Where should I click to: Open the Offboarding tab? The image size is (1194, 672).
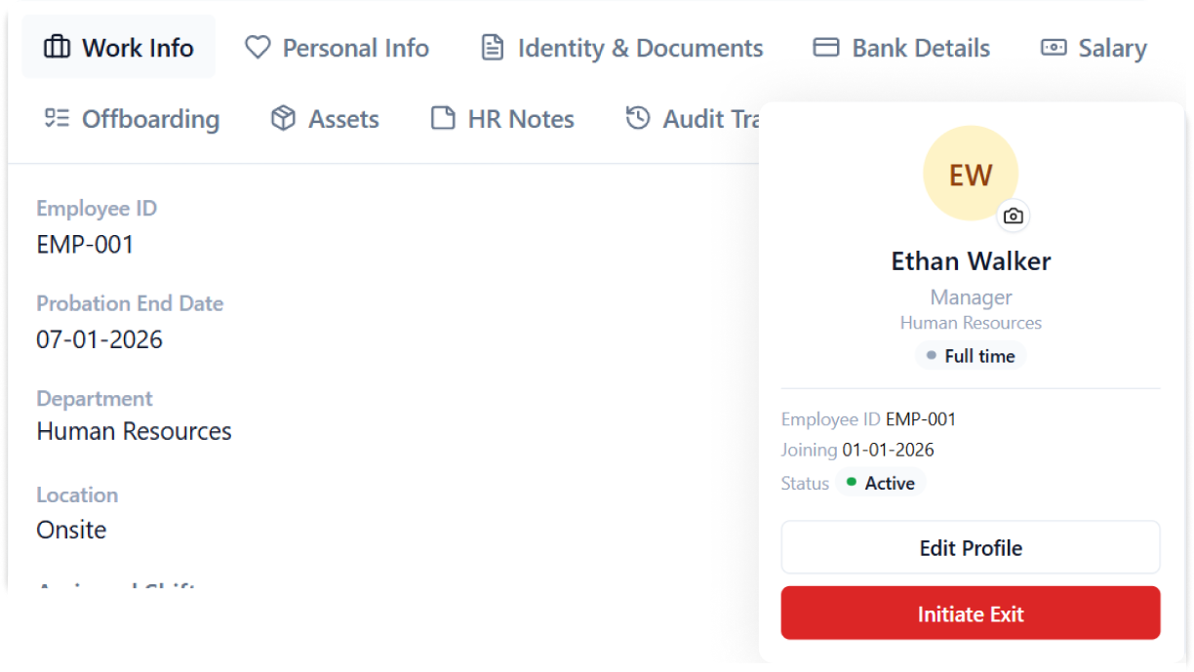[x=133, y=119]
